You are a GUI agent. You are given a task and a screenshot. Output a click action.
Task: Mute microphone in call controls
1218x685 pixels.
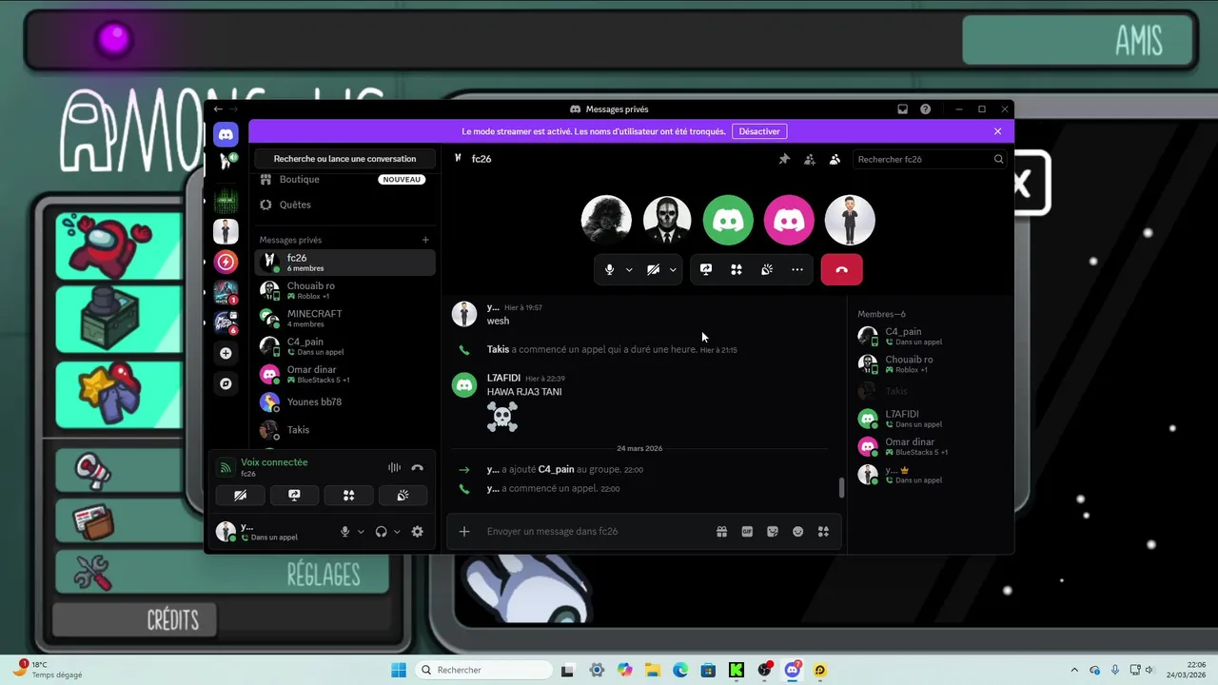pos(610,269)
